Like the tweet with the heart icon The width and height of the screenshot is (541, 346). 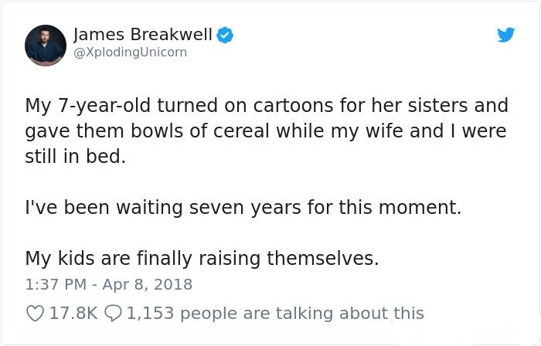pos(36,314)
